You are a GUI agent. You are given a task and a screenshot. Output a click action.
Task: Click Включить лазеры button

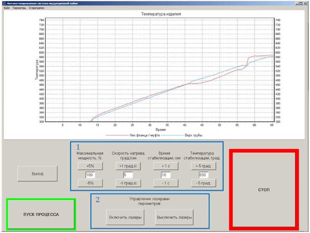[x=125, y=217]
